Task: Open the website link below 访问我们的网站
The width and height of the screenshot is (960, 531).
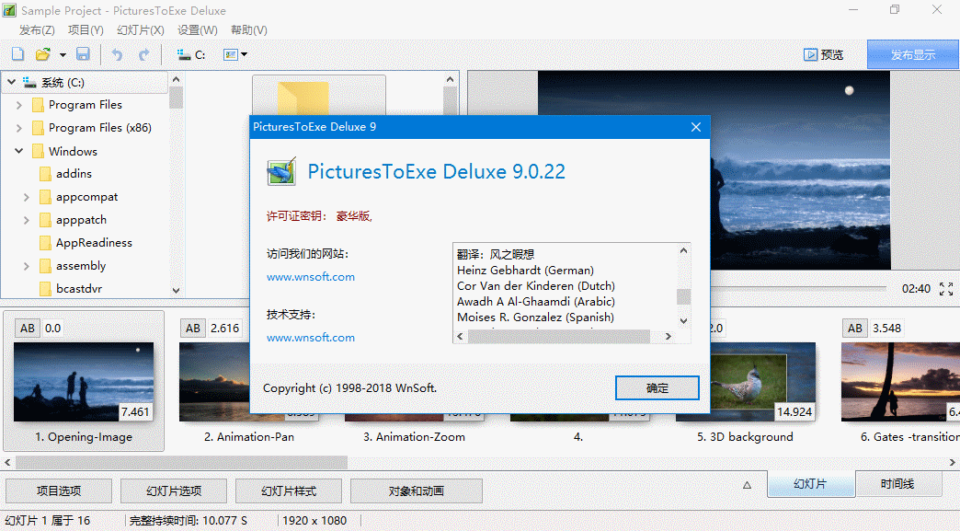Action: point(311,277)
